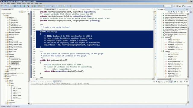Click the Outline horizontal scrollbar thumb
The image size is (193, 108).
[x=165, y=79]
